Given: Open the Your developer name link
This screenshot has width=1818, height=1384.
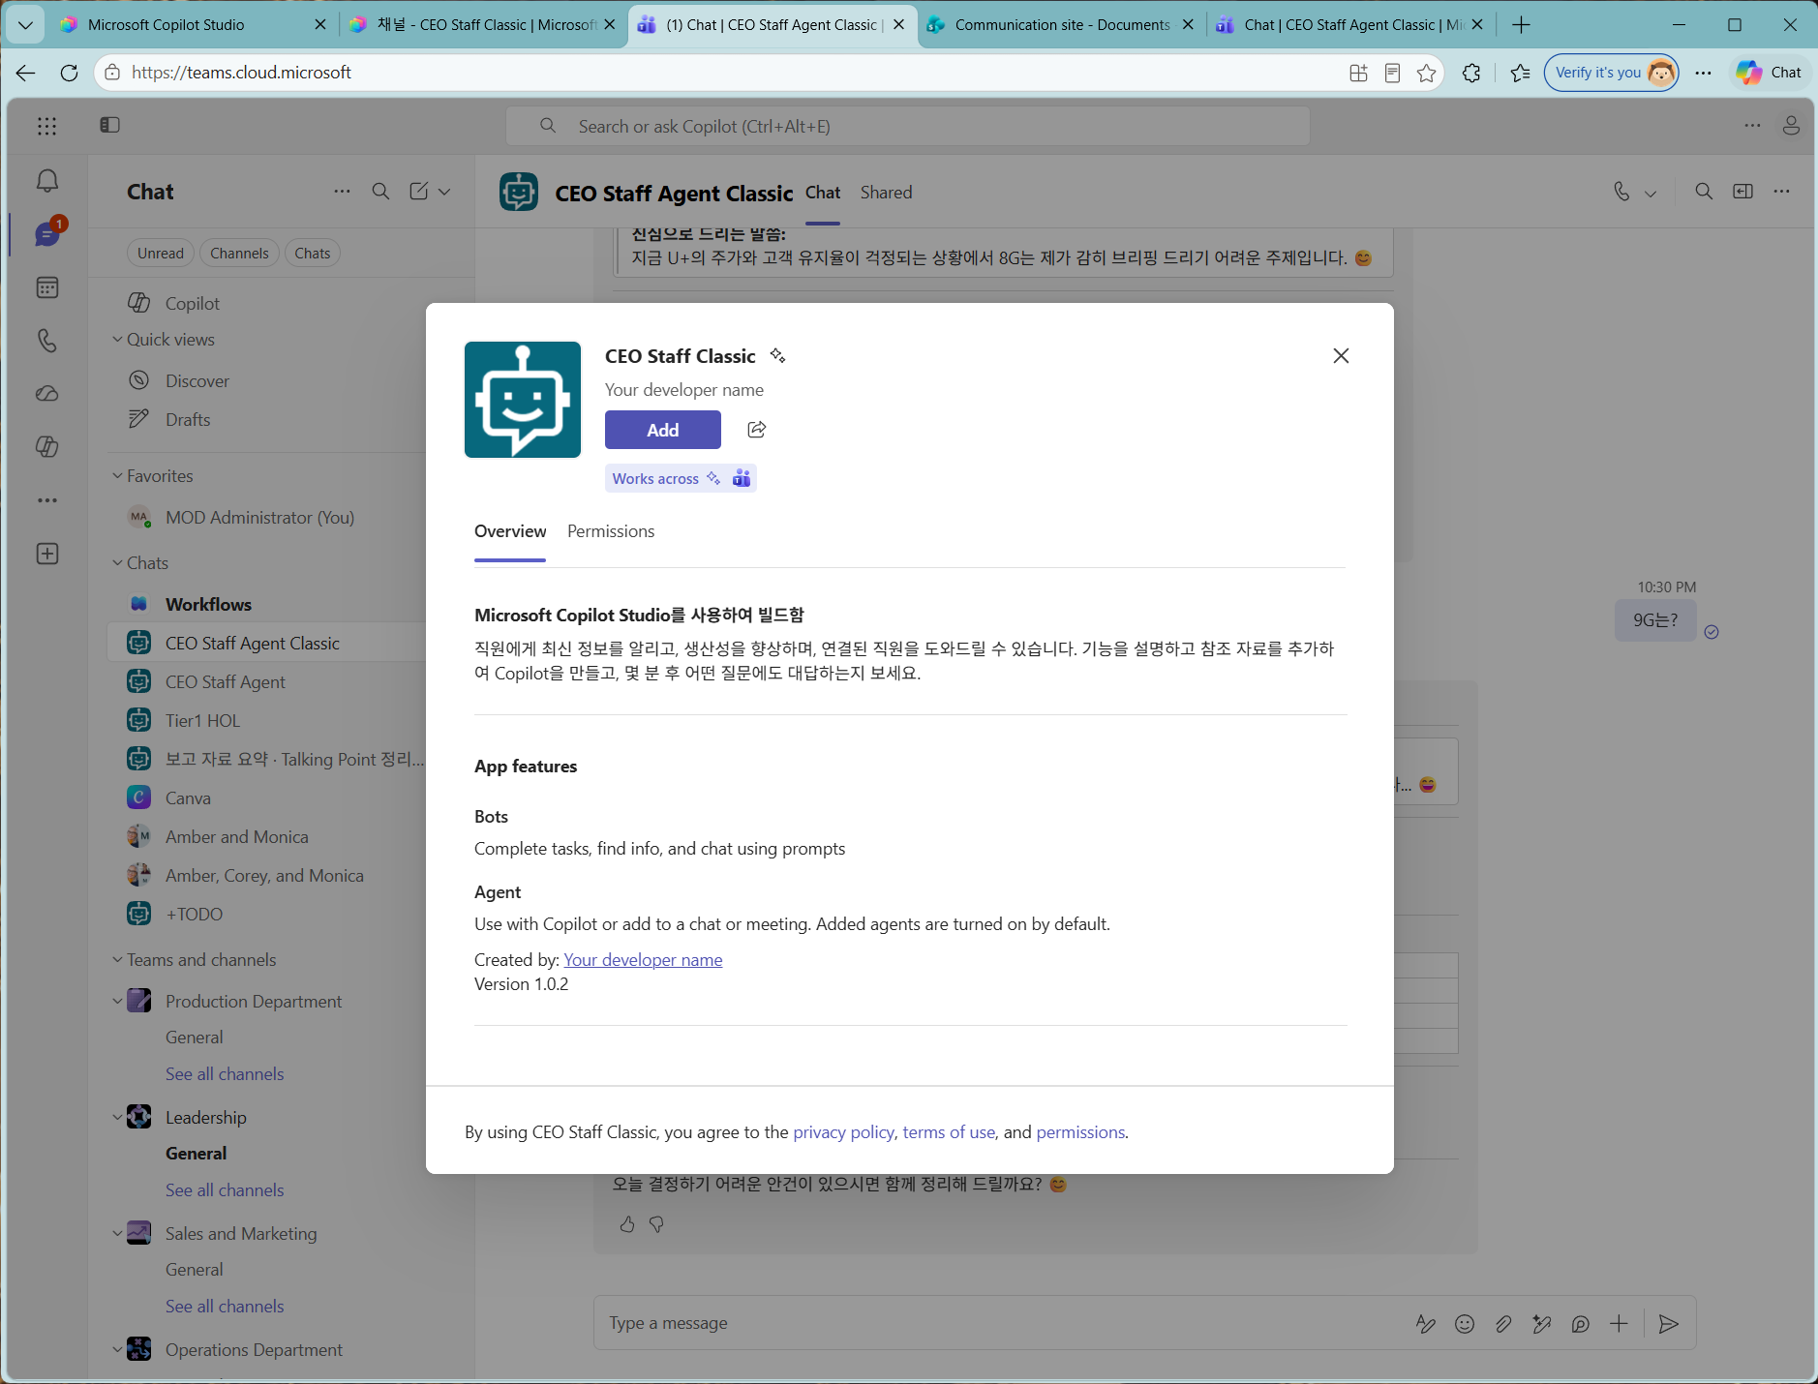Looking at the screenshot, I should tap(643, 960).
